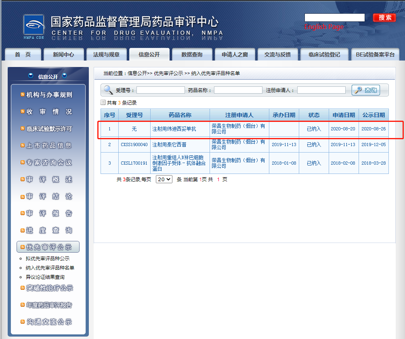Click the list icon before 共有3条记录
This screenshot has height=339, width=405.
tap(103, 103)
